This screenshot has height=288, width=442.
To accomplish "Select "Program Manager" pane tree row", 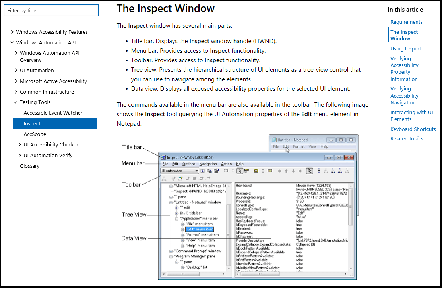I will click(194, 257).
